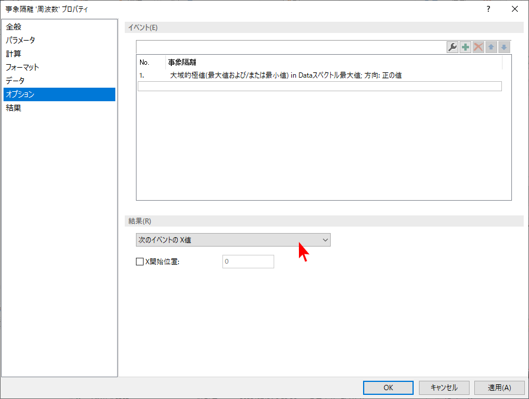Select event row 1 大域的極値
529x399 pixels.
[x=320, y=75]
